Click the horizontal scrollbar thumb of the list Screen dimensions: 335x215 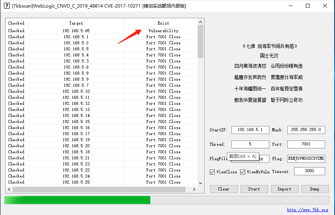coord(99,189)
